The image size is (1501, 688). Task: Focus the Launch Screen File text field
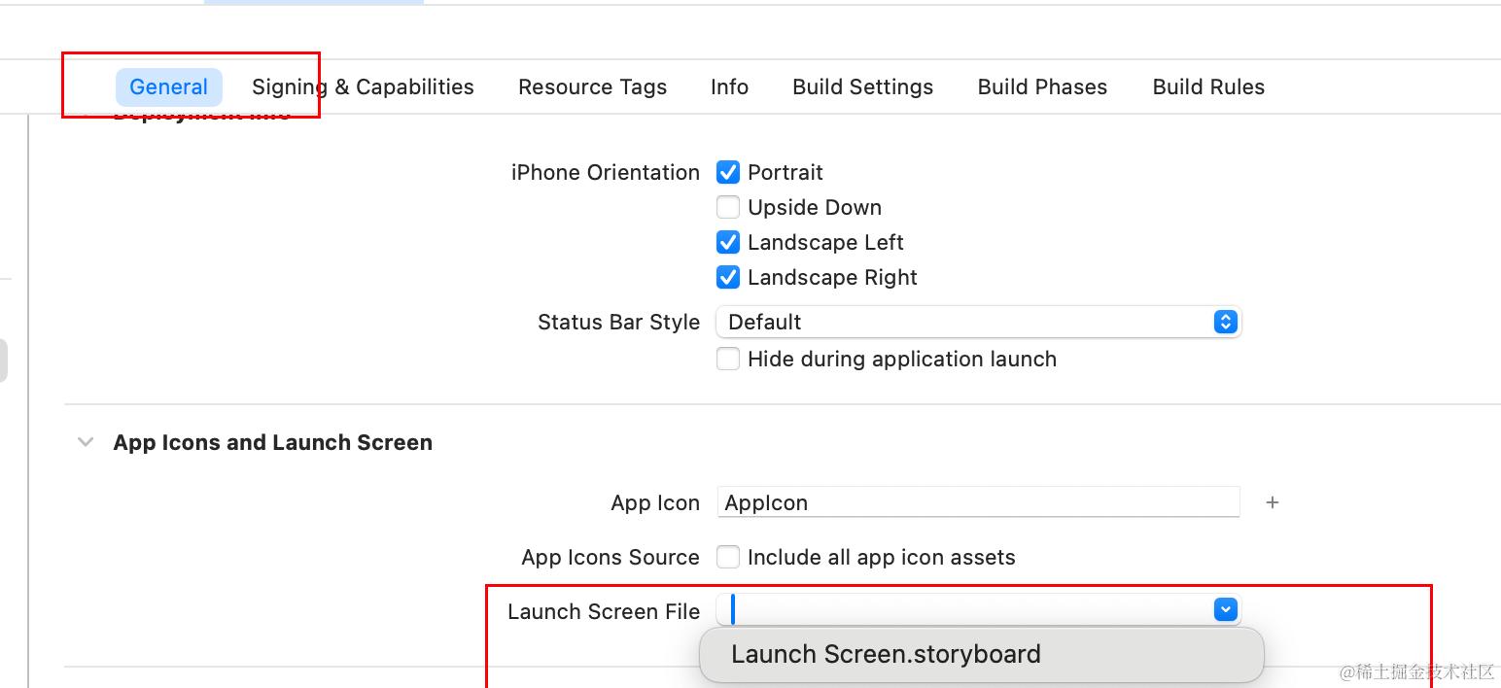[x=962, y=609]
